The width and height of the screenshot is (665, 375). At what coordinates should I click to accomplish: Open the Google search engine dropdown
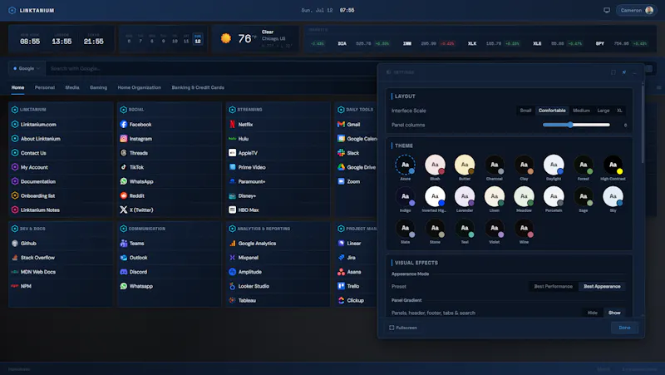(x=27, y=68)
